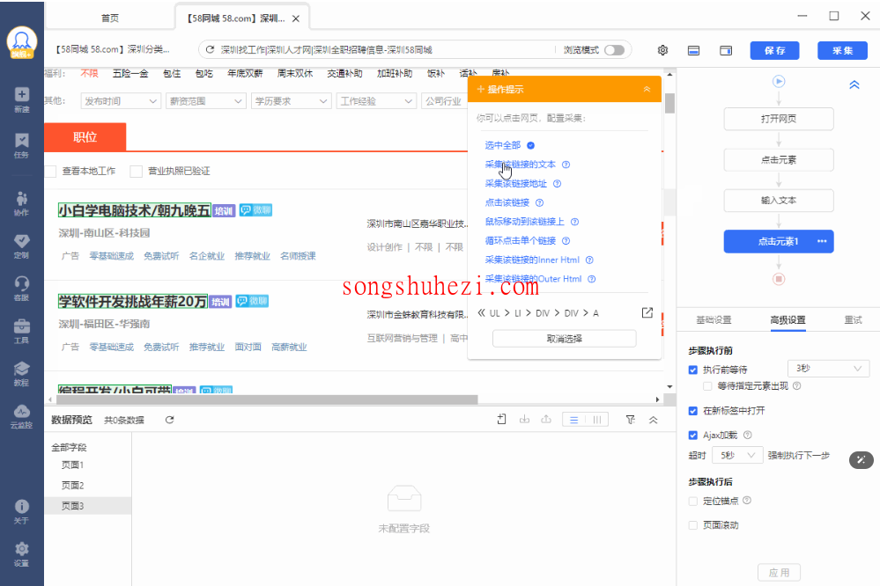Check the 营业执照已验证 checkbox
The height and width of the screenshot is (586, 880).
(x=136, y=171)
